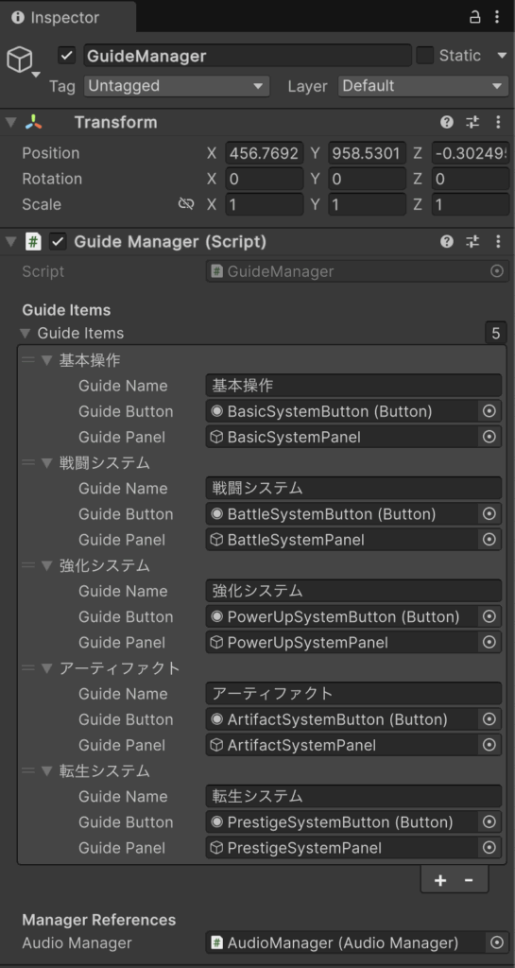Toggle the GuideManager active checkbox
This screenshot has width=515, height=968.
click(x=66, y=56)
